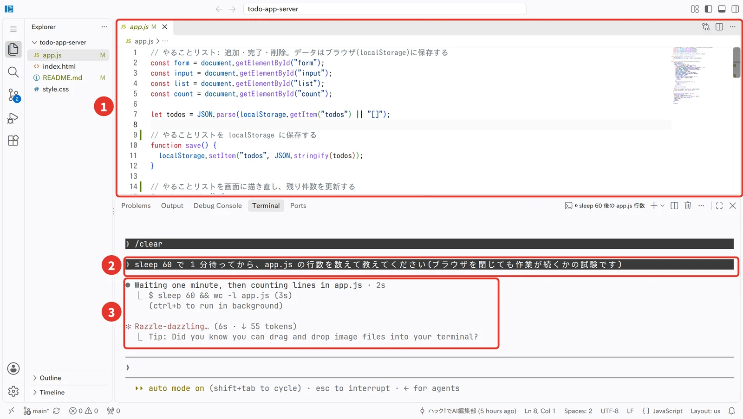The image size is (743, 419).
Task: Open the Search view in activity bar
Action: pyautogui.click(x=13, y=72)
